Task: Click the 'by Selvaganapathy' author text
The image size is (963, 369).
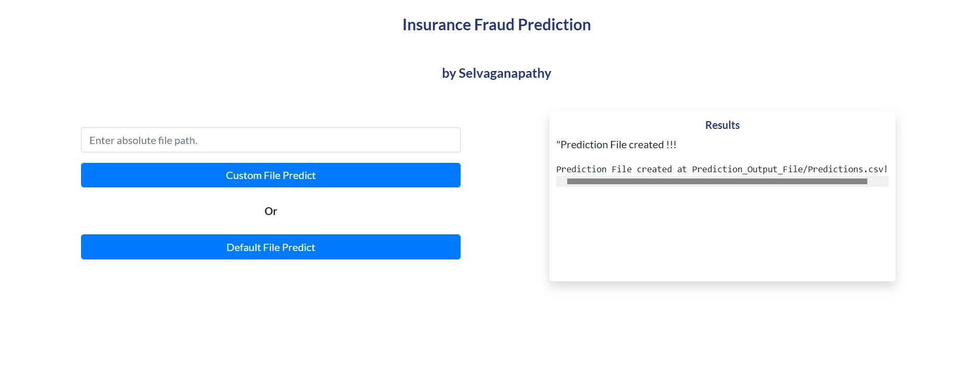Action: point(497,74)
